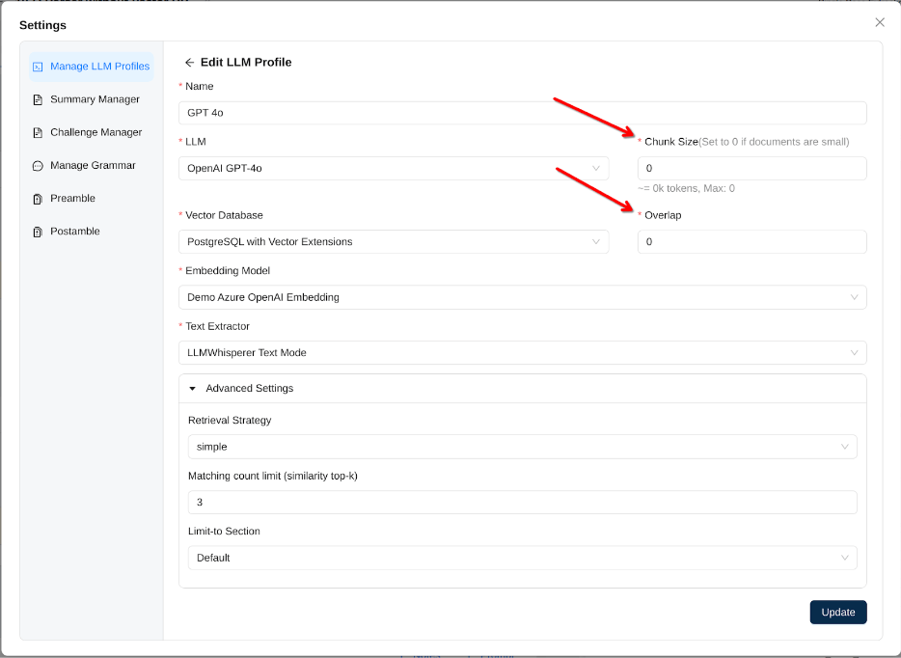Expand the Limit-to Section dropdown
This screenshot has width=901, height=658.
coord(522,558)
